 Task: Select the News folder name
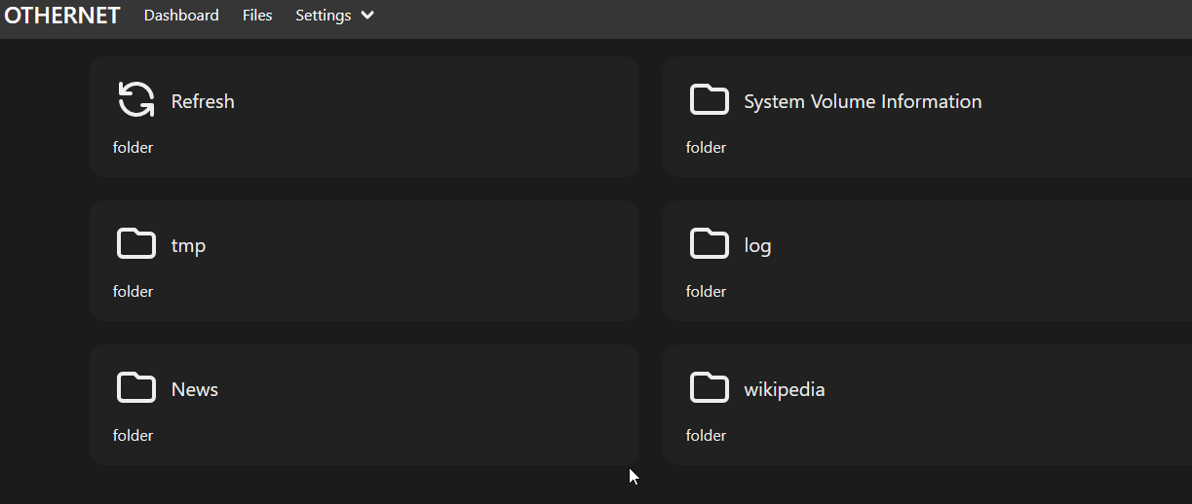tap(195, 389)
